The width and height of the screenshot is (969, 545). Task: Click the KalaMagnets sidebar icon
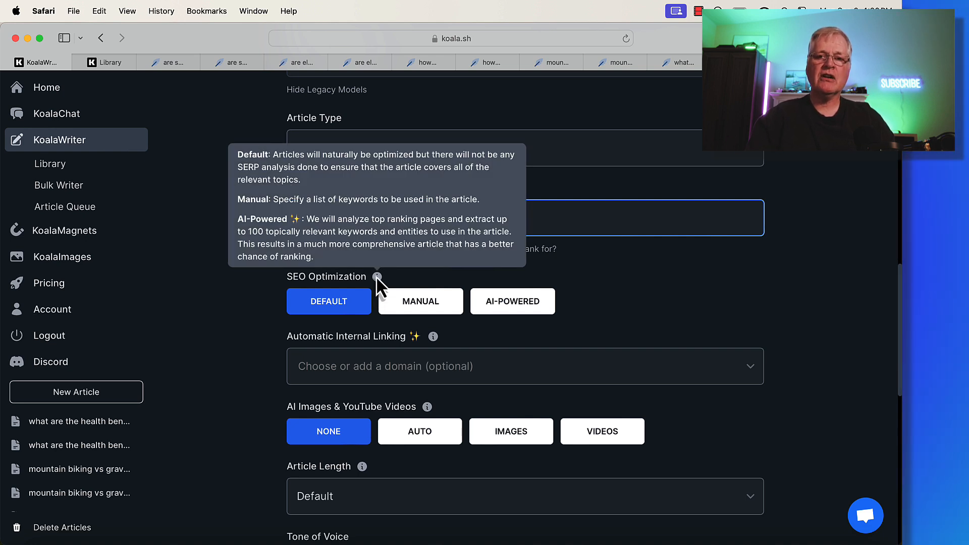(x=17, y=230)
